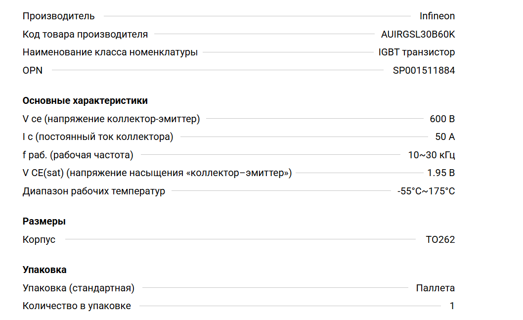Click the 10~30 кГц frequency value
Image resolution: width=523 pixels, height=320 pixels.
431,155
